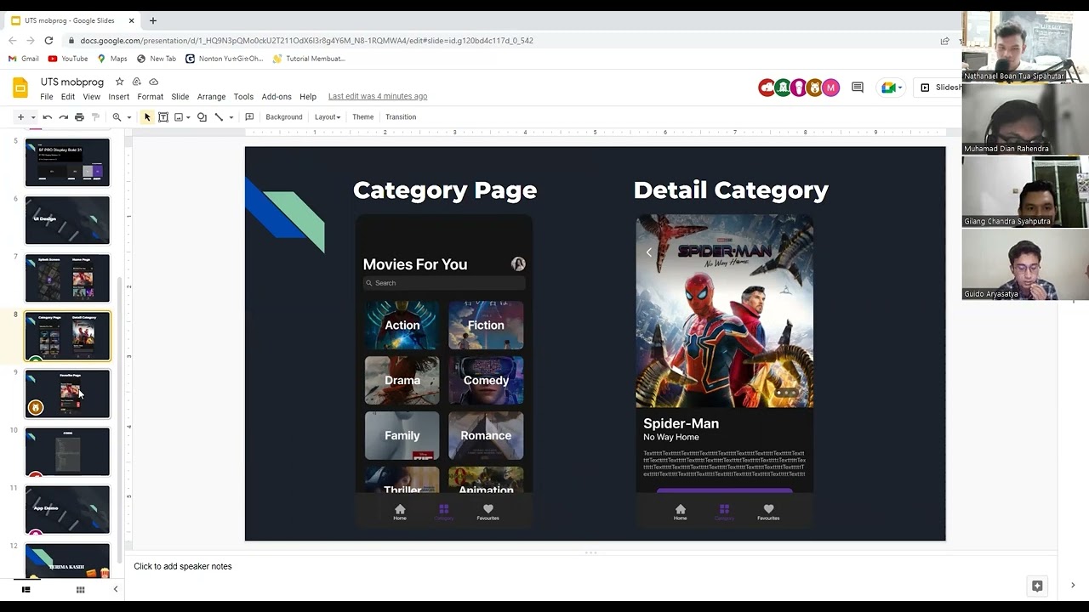The width and height of the screenshot is (1089, 612).
Task: Open the new slide layout dropdown arrow
Action: click(x=33, y=117)
